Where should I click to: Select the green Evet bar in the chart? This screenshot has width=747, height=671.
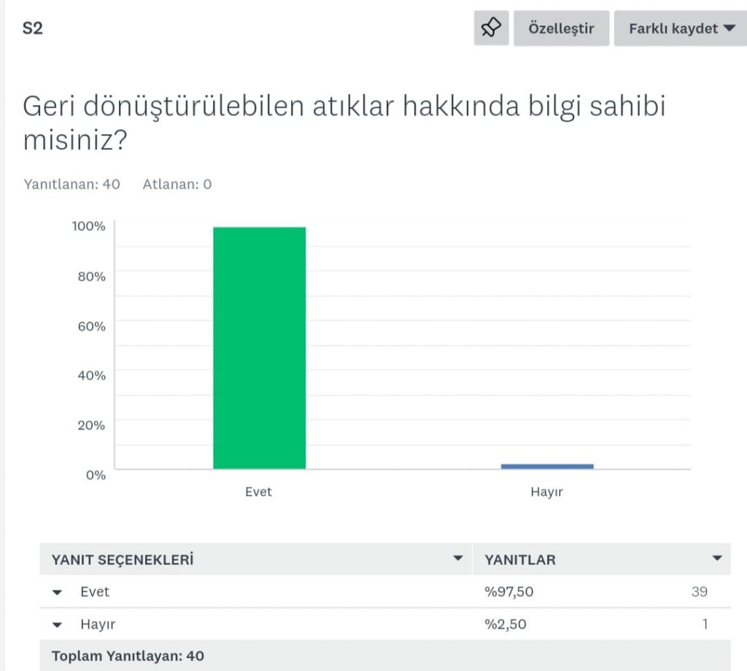coord(259,346)
